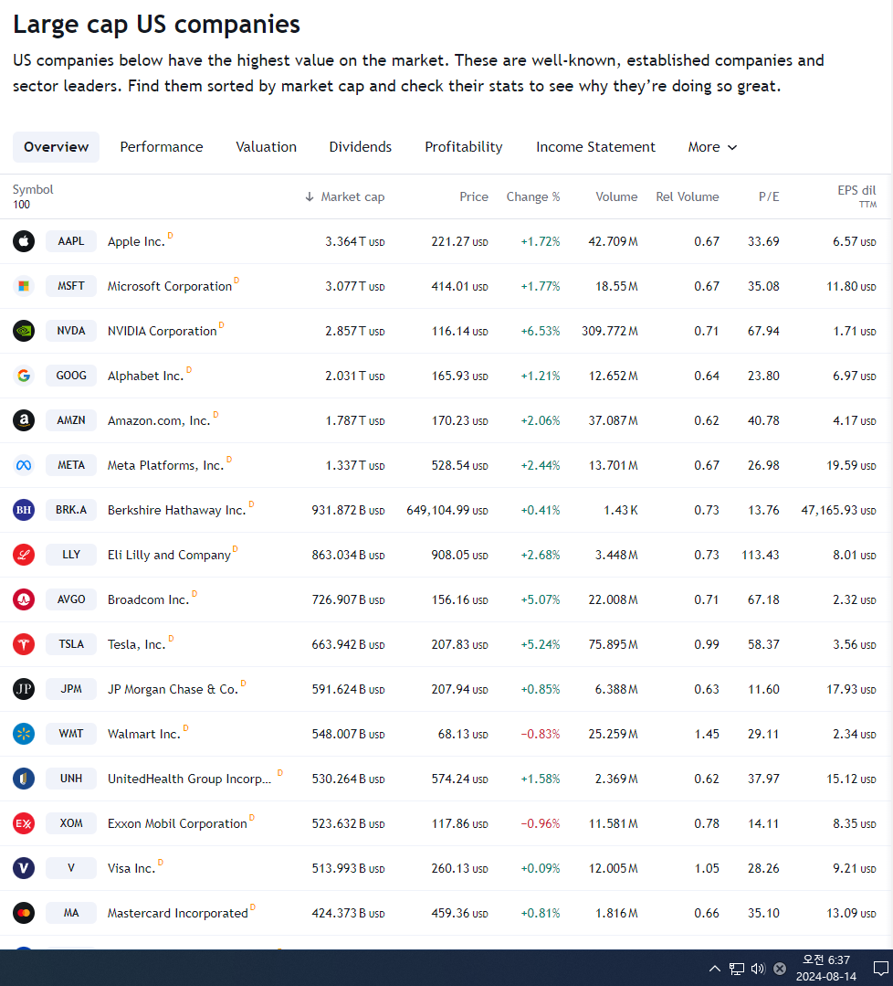Viewport: 893px width, 986px height.
Task: Click the Alphabet Google logo icon
Action: (x=24, y=376)
